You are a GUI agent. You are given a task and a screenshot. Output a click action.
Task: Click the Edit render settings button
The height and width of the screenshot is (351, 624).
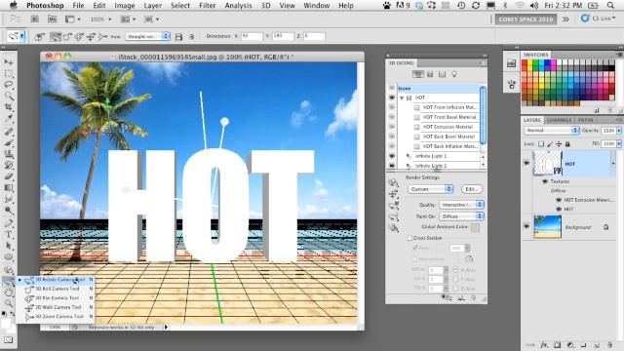coord(472,189)
